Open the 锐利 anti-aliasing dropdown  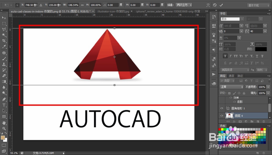tap(262, 70)
